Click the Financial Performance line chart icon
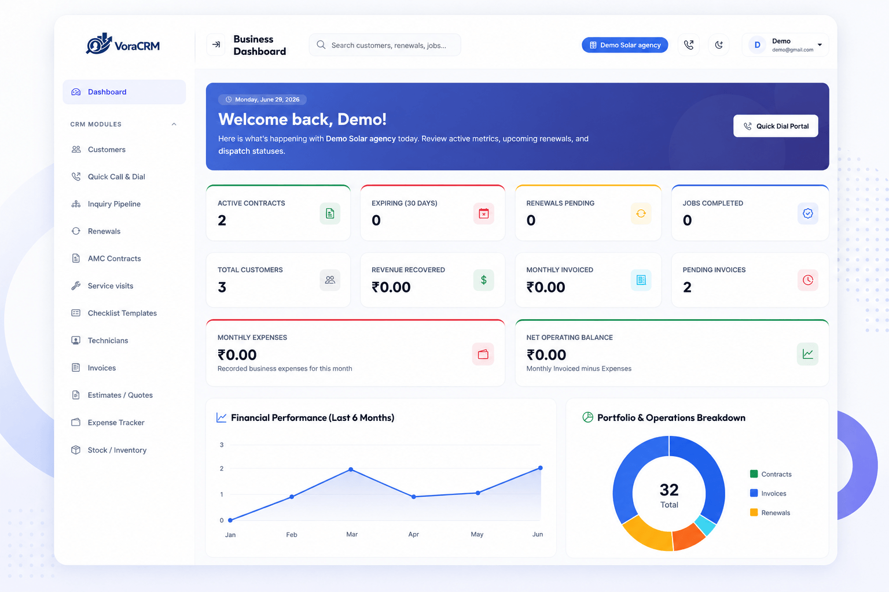 [x=221, y=417]
